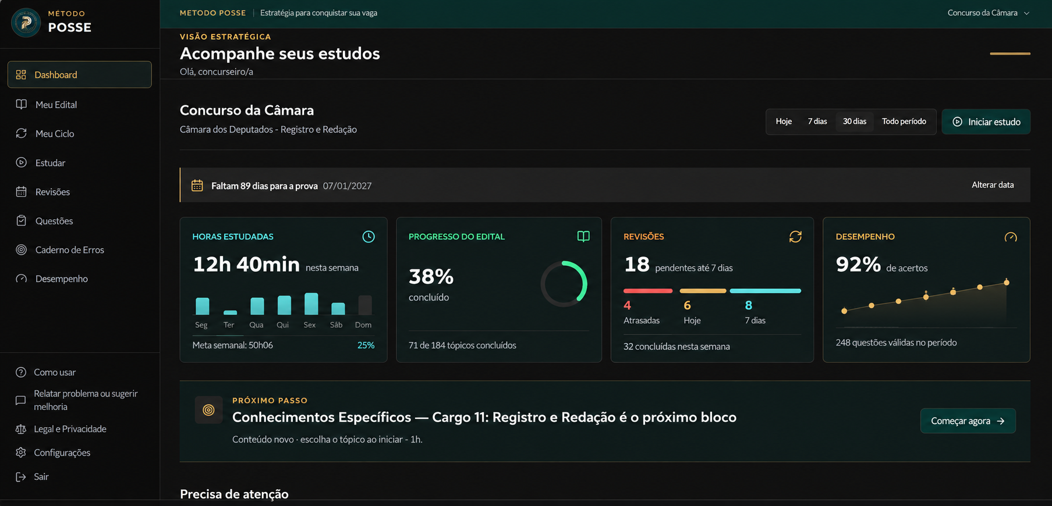Click the 25% weekly goal value

point(366,345)
